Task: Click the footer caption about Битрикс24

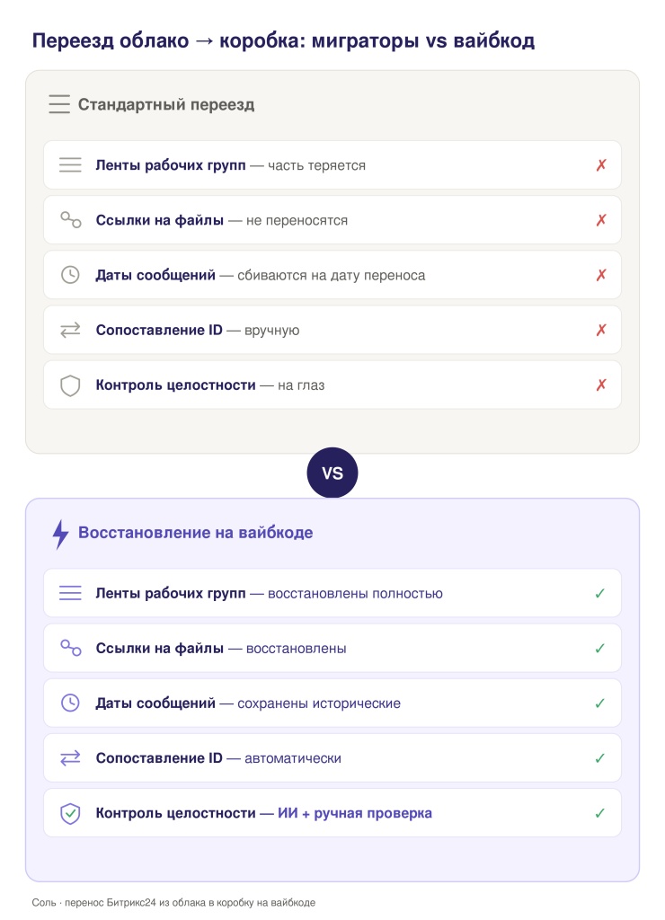Action: [173, 902]
